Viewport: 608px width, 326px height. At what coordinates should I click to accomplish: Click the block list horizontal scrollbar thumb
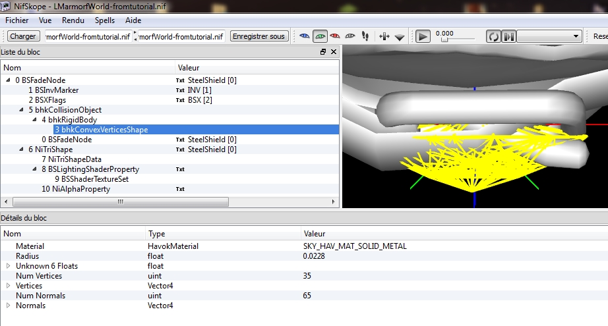[x=121, y=202]
